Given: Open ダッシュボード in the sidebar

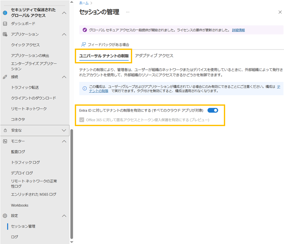Looking at the screenshot, I should coord(23,24).
